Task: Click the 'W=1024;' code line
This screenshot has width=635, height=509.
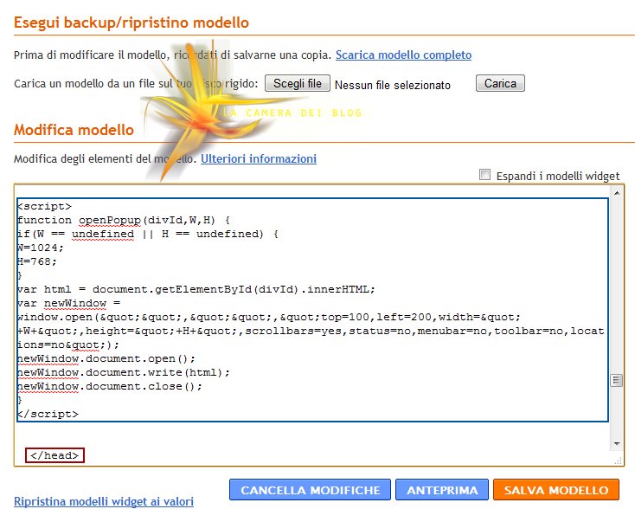Action: (41, 248)
